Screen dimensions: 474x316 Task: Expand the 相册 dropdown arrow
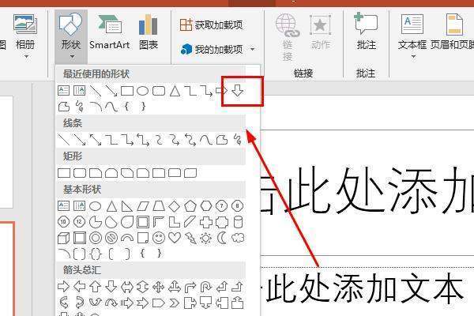click(26, 57)
